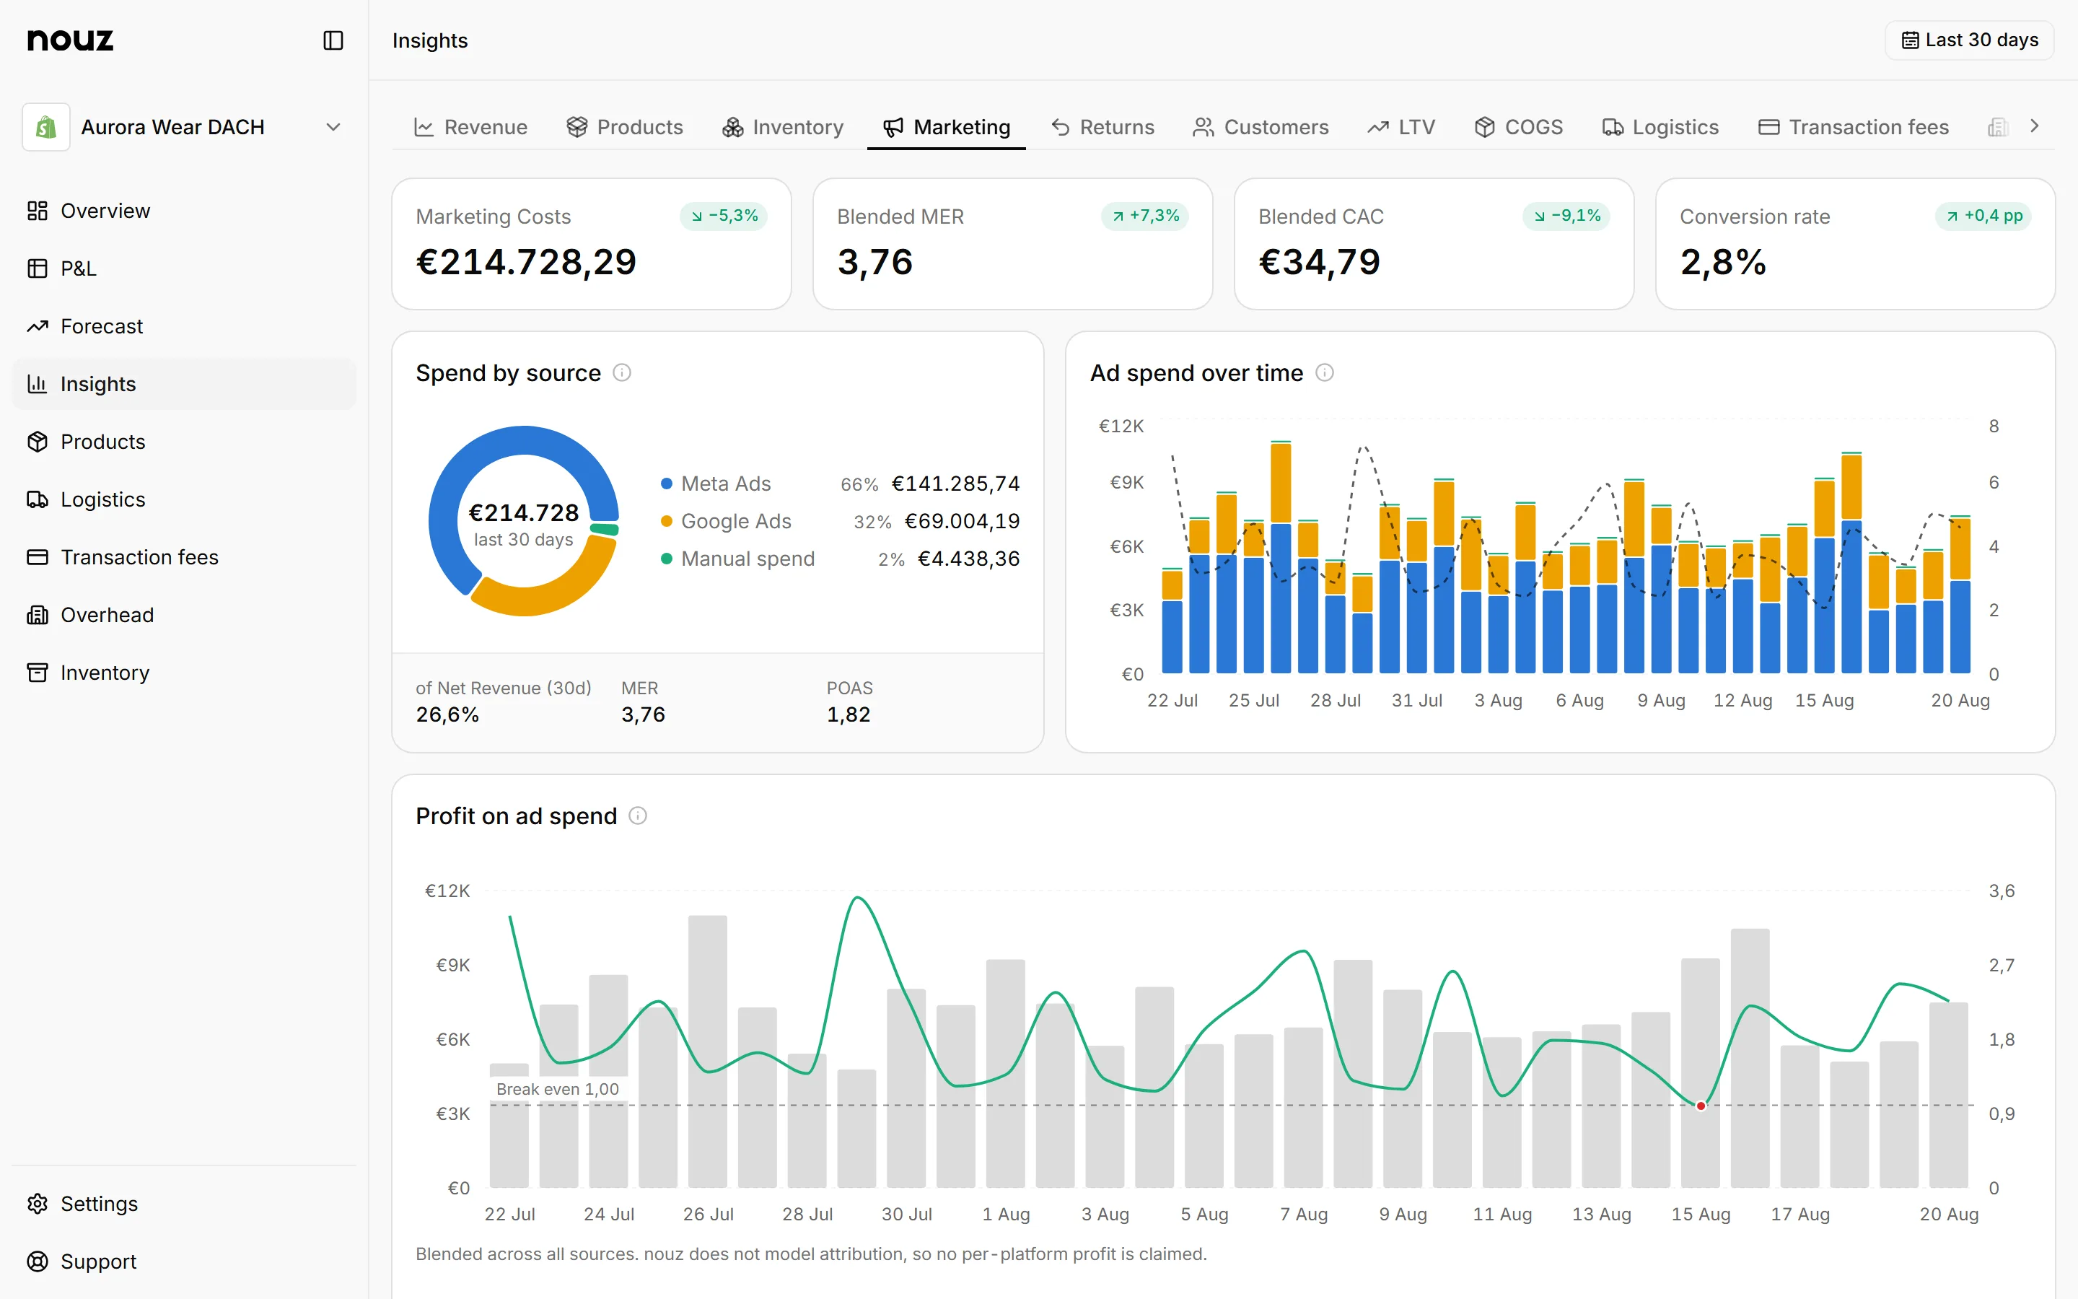This screenshot has height=1299, width=2078.
Task: Click the Marketing Costs -5,3% change badge
Action: point(724,216)
